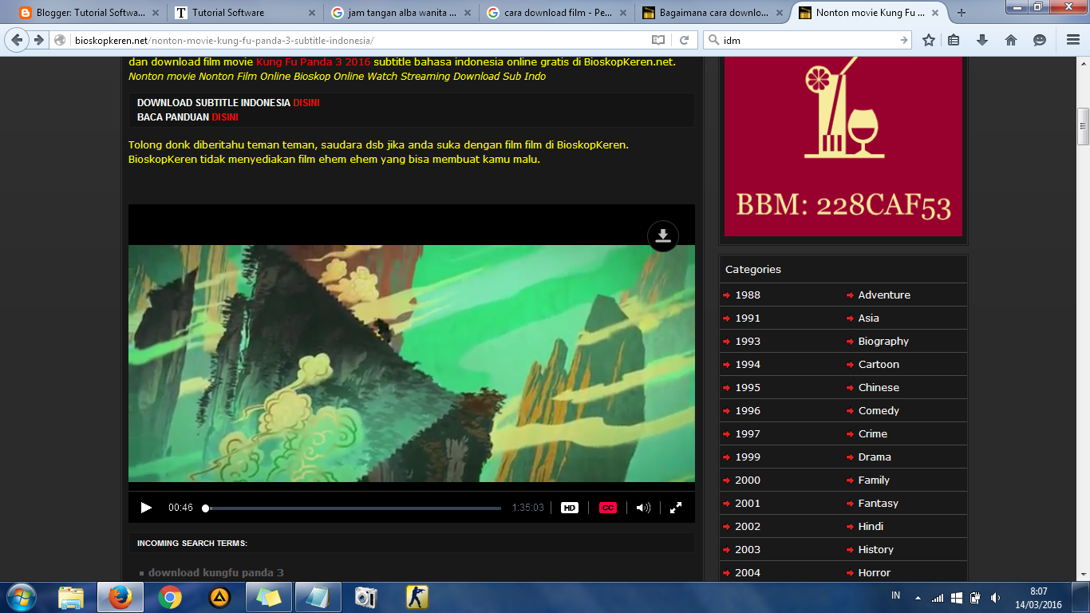Toggle CC subtitles in video player

click(608, 508)
